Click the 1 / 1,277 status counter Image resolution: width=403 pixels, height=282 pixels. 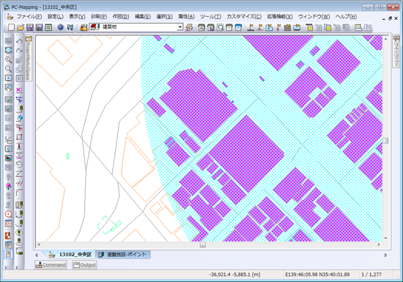click(x=371, y=275)
